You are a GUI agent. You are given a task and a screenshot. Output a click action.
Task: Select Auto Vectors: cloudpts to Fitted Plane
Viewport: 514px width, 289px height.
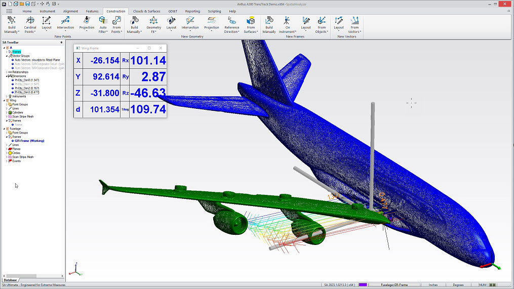click(x=36, y=60)
